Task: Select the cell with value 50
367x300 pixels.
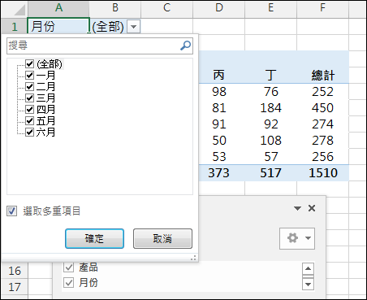Action: coord(218,141)
